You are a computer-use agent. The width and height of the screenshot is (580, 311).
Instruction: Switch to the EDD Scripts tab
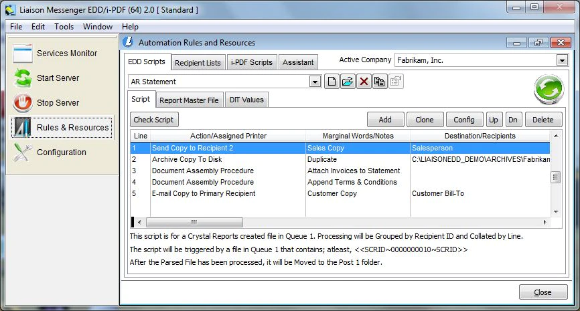(147, 62)
